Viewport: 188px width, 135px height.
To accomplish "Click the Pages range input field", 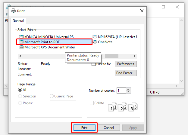I will coord(63,103).
